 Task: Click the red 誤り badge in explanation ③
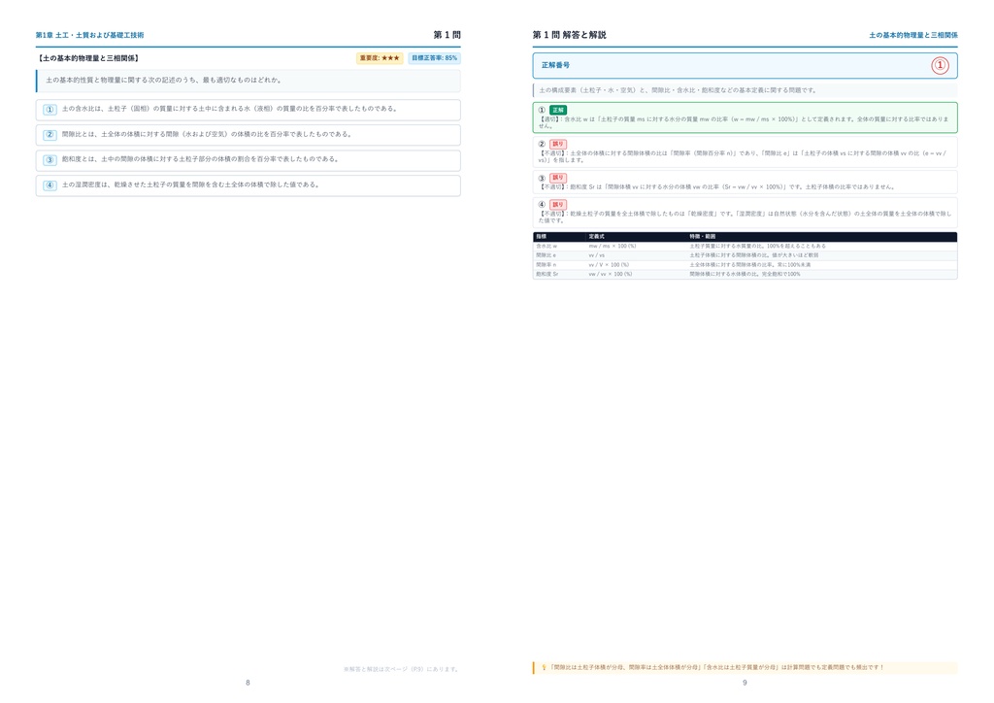pyautogui.click(x=558, y=178)
